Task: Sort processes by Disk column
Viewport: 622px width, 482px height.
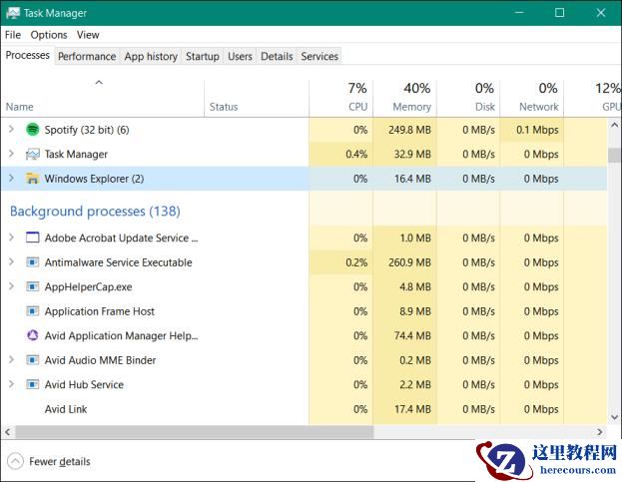Action: pyautogui.click(x=468, y=99)
